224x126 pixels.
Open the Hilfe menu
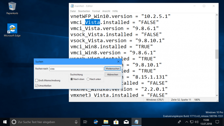coord(115,11)
